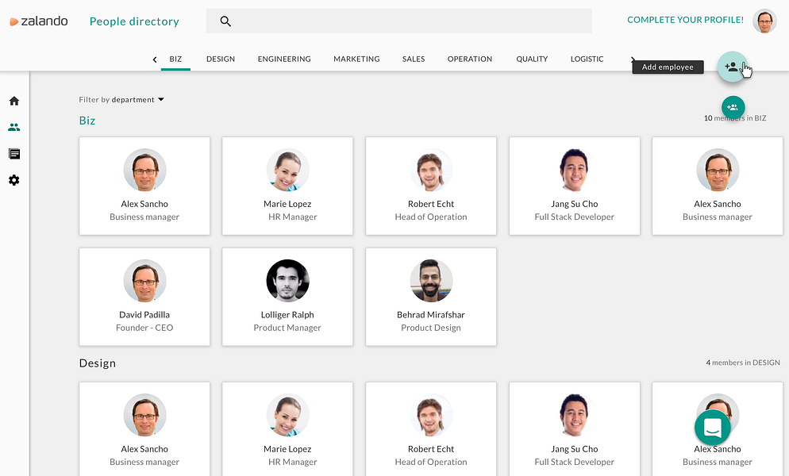Viewport: 789px width, 476px height.
Task: Open the People sidebar icon
Action: pos(14,127)
